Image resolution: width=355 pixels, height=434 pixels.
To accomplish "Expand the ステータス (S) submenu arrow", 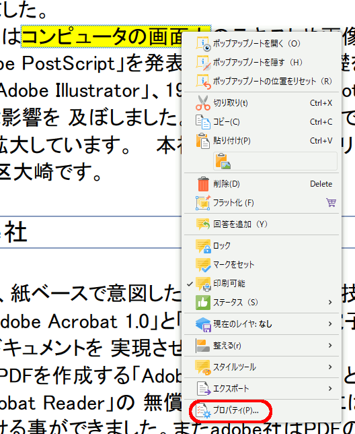I will (x=330, y=303).
